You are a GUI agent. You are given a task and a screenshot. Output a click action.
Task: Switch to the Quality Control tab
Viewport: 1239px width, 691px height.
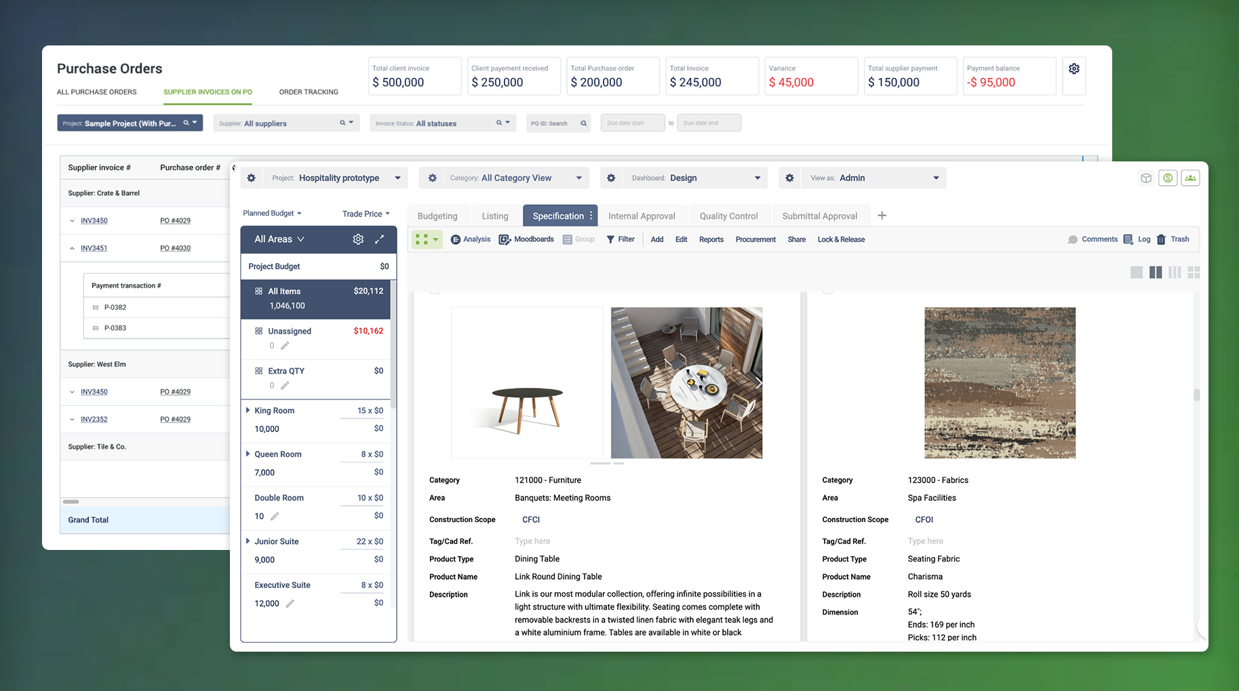click(x=728, y=216)
